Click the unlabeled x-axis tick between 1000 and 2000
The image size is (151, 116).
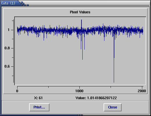tap(111, 87)
